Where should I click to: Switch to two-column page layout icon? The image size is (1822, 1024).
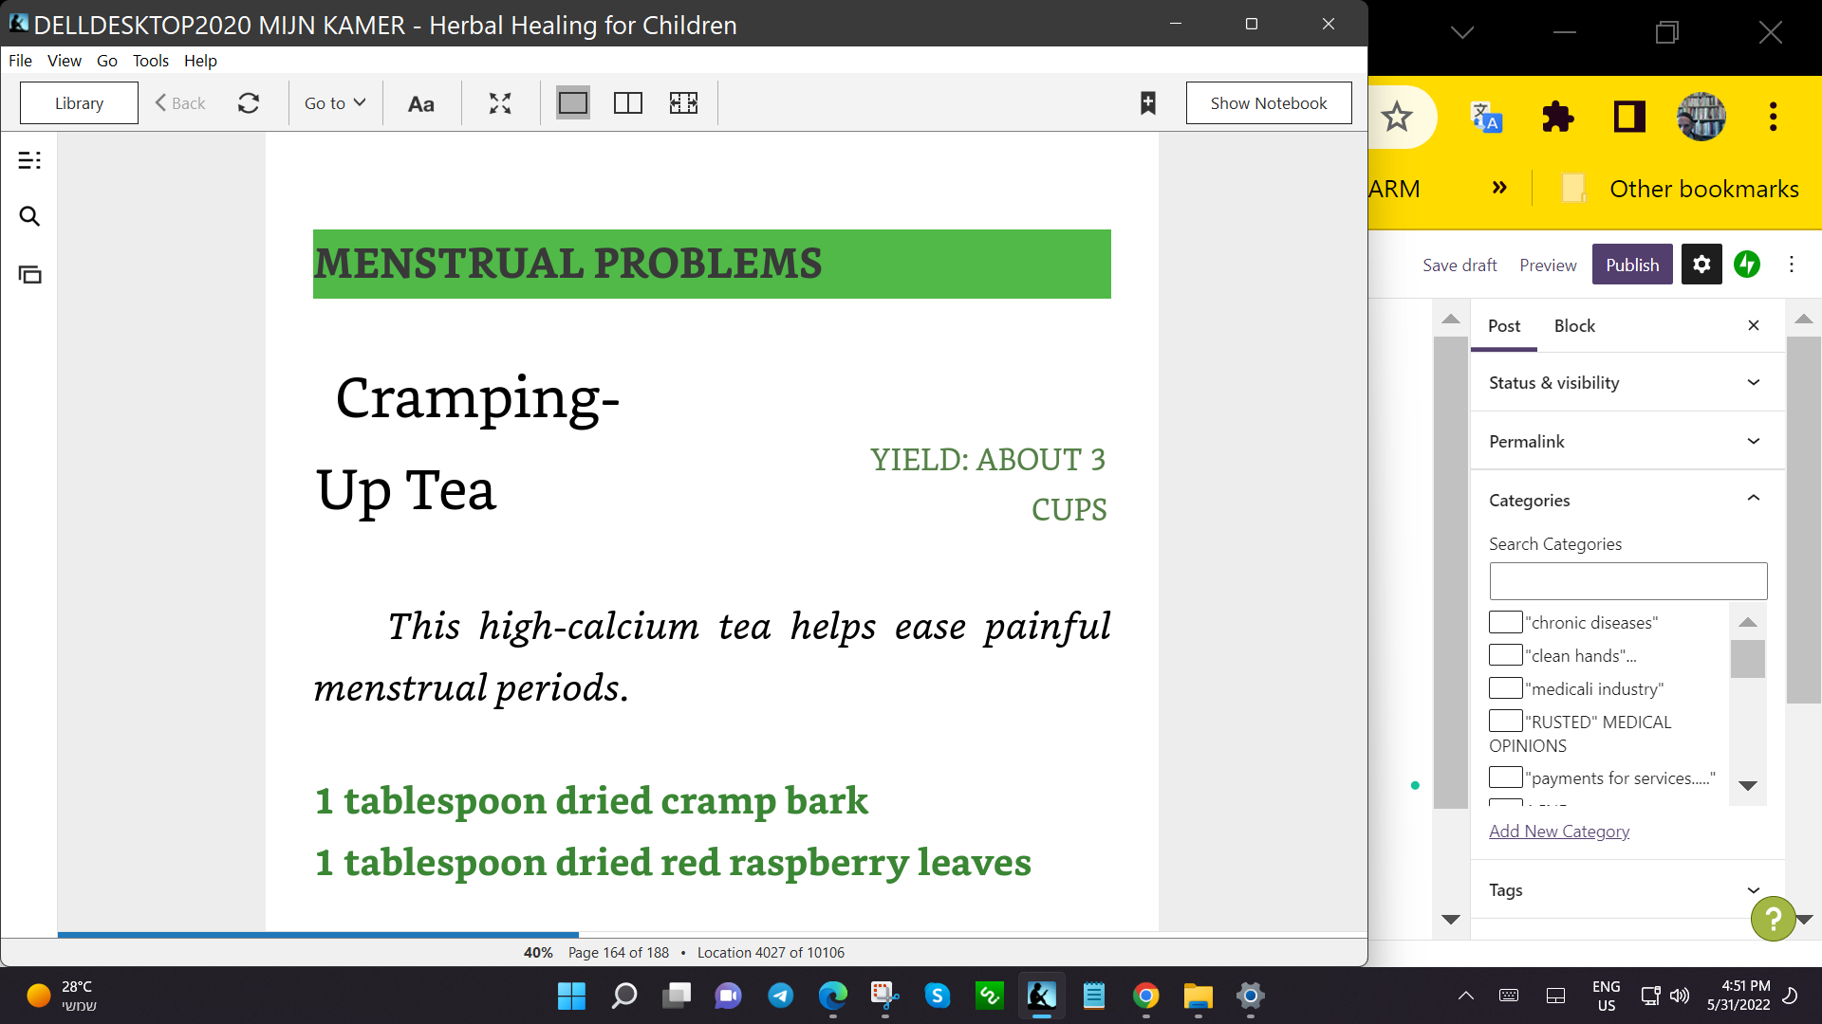(x=628, y=103)
